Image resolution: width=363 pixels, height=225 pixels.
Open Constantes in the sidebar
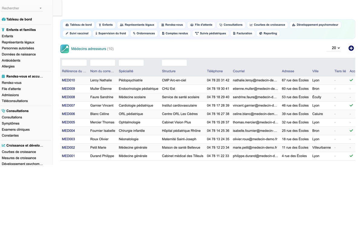tap(10, 135)
